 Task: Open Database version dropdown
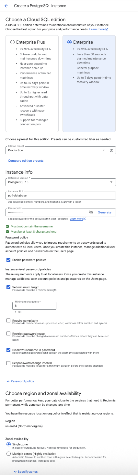click(x=61, y=182)
